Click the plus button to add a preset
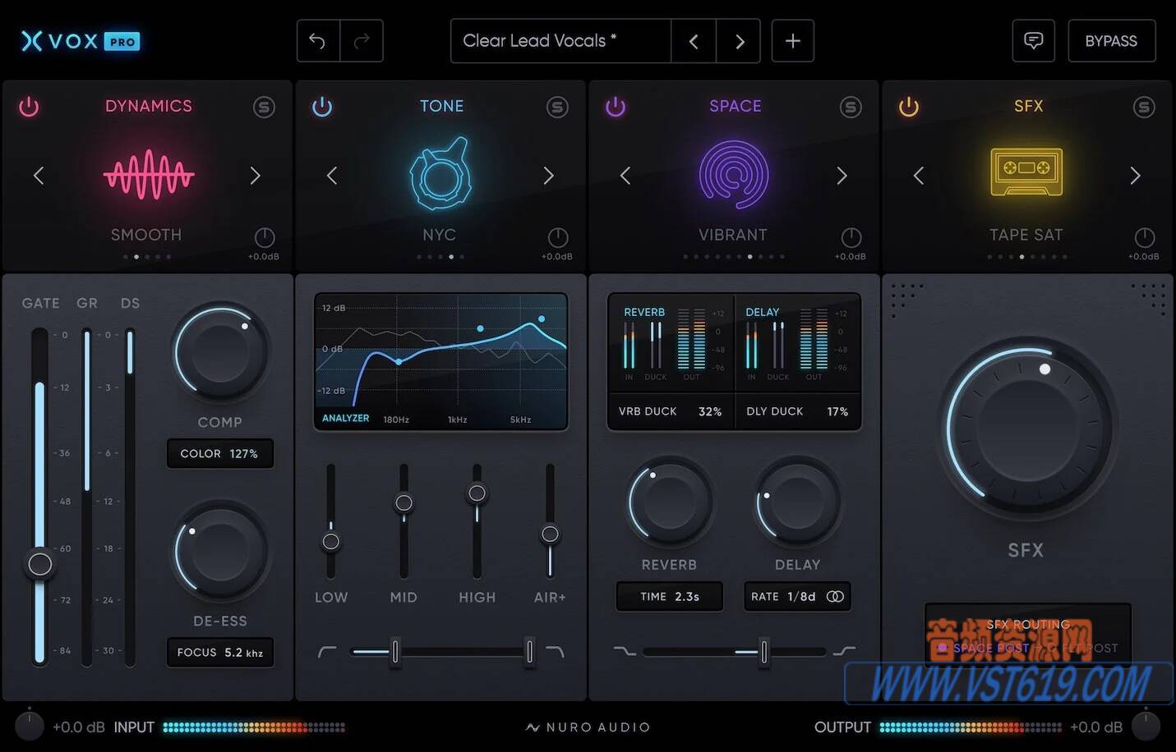The height and width of the screenshot is (752, 1176). click(x=791, y=40)
